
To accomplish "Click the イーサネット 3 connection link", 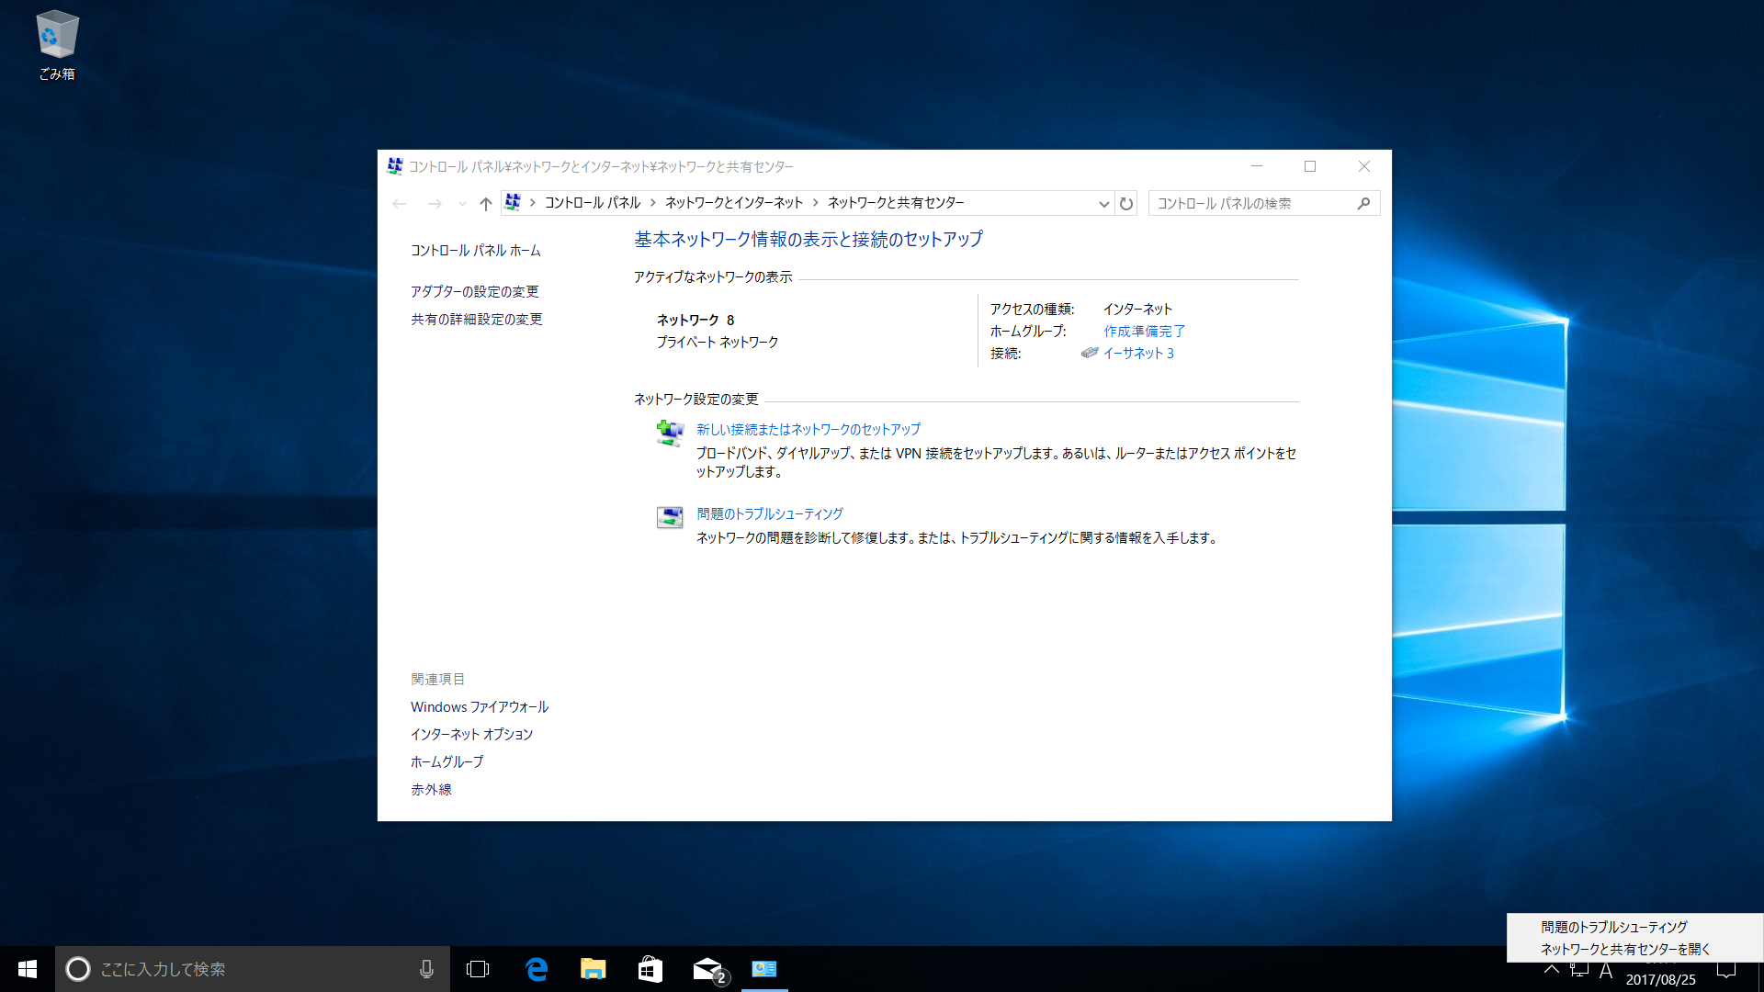I will tap(1138, 353).
